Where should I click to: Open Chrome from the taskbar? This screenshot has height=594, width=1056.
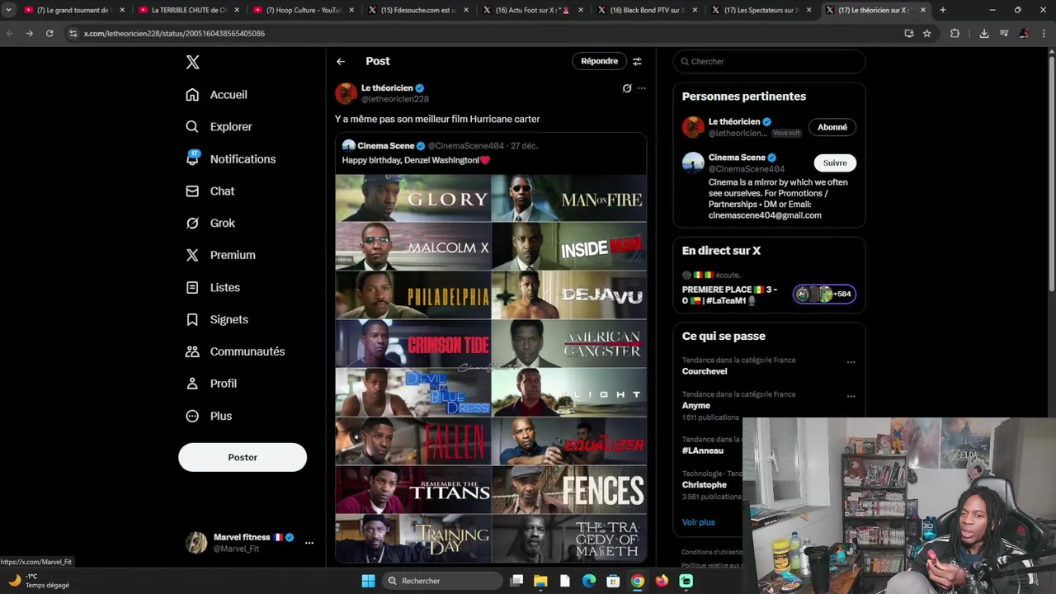[x=638, y=581]
